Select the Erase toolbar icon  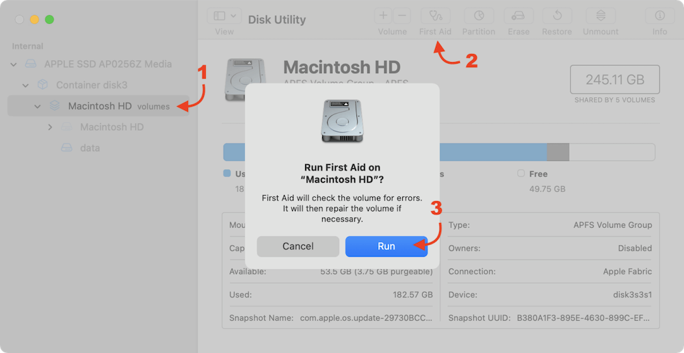pyautogui.click(x=518, y=16)
